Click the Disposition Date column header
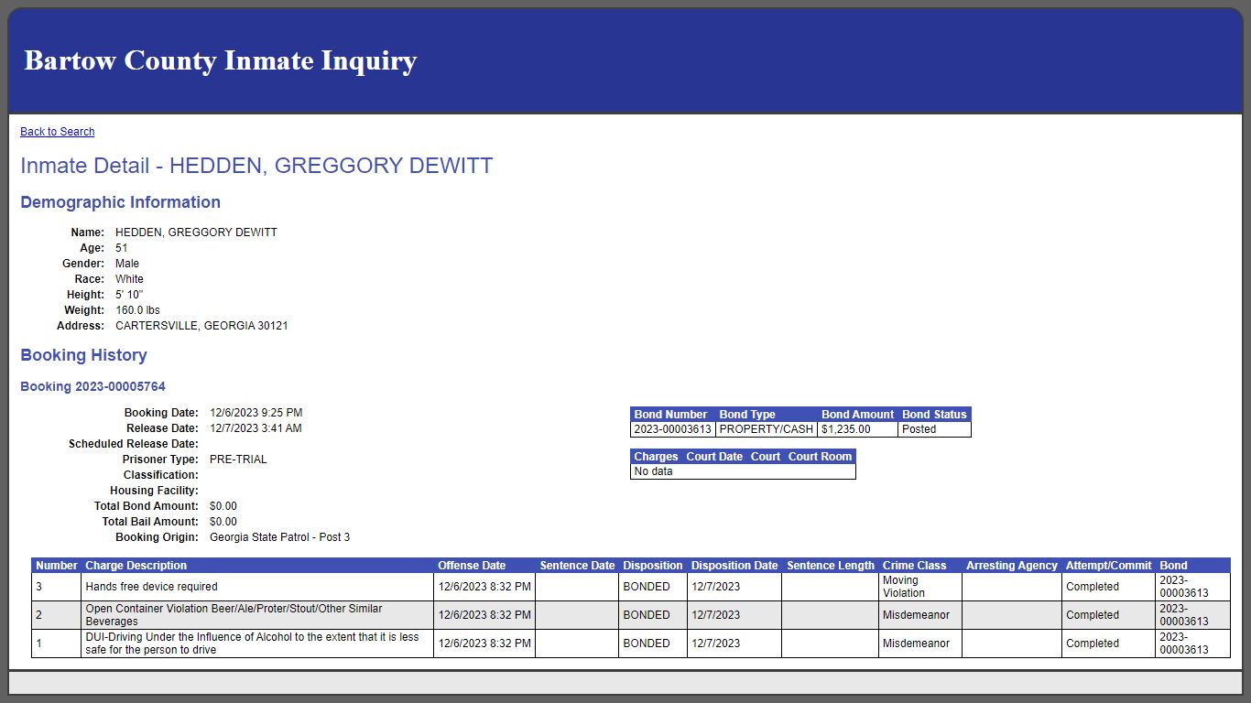Screen dimensions: 1251x703 point(734,566)
